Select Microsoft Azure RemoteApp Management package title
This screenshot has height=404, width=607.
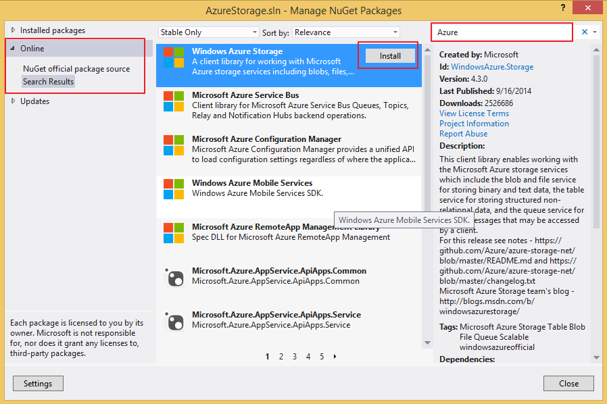[x=286, y=227]
